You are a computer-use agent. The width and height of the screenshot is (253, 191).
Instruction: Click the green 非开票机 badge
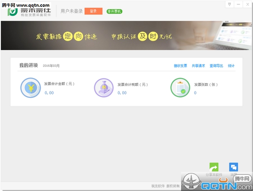pos(114,12)
